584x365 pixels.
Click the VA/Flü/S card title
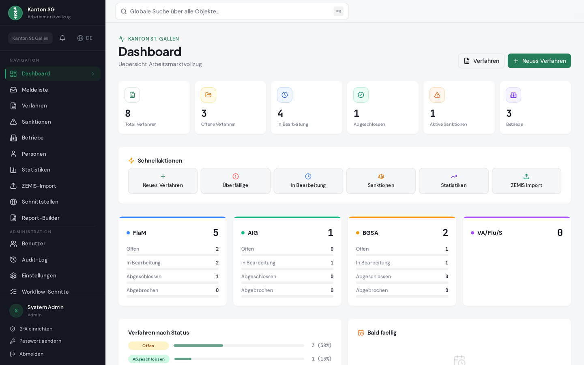(490, 233)
